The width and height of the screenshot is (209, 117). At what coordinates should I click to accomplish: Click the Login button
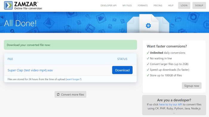pyautogui.click(x=184, y=5)
